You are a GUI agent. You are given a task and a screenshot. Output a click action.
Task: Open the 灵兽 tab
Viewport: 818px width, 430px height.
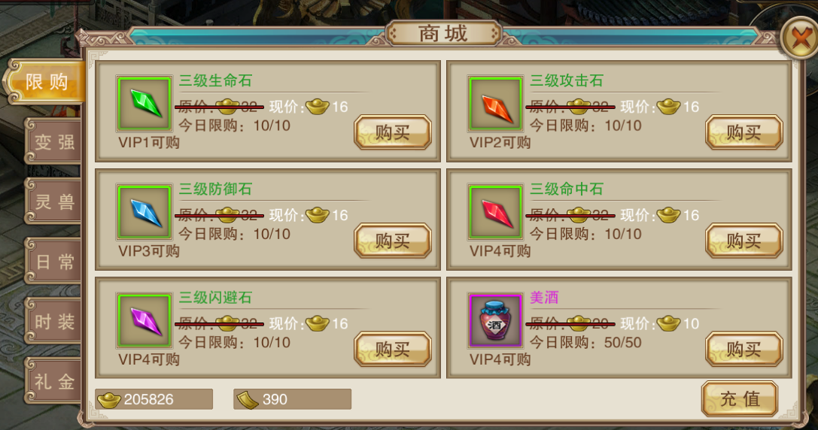click(x=53, y=201)
